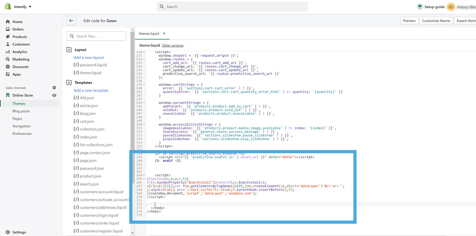Select Themes under Online Store
This screenshot has height=236, width=476.
19,103
